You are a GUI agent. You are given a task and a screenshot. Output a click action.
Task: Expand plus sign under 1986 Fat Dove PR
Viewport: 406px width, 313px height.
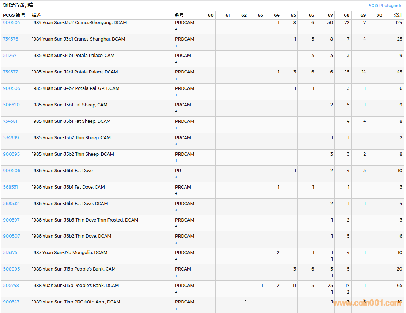[176, 177]
